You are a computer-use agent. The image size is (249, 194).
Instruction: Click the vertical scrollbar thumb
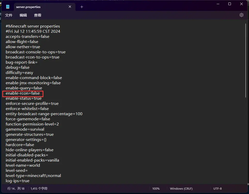tap(246, 61)
